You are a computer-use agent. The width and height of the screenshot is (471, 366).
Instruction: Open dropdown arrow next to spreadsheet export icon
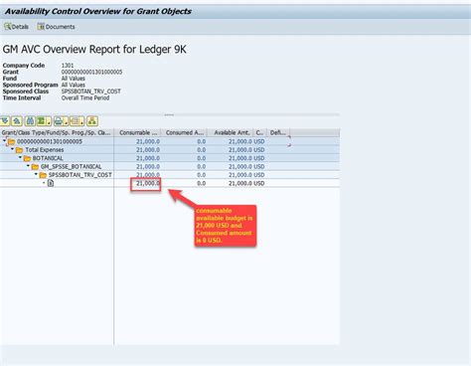point(49,122)
